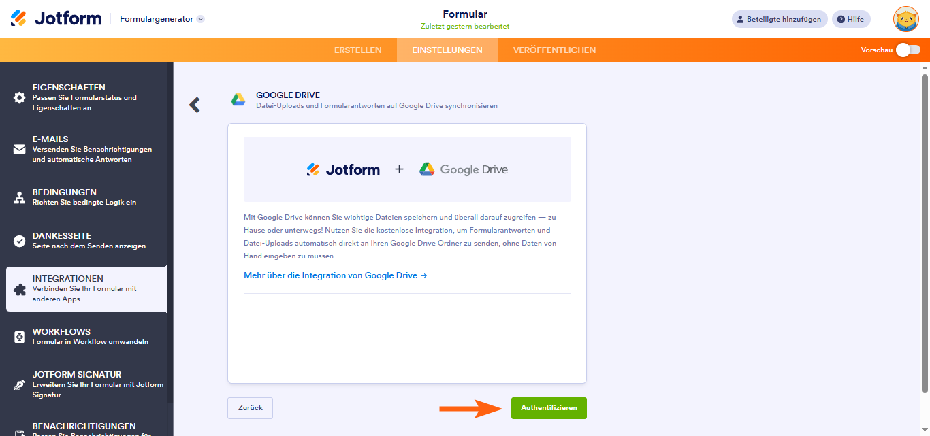Screen dimensions: 930x436
Task: Open the Formulargenerator dropdown
Action: (162, 19)
